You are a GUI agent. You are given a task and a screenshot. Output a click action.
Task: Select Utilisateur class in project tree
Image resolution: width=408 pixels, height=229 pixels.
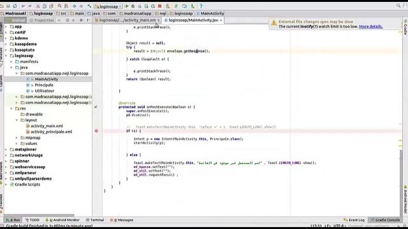click(45, 91)
